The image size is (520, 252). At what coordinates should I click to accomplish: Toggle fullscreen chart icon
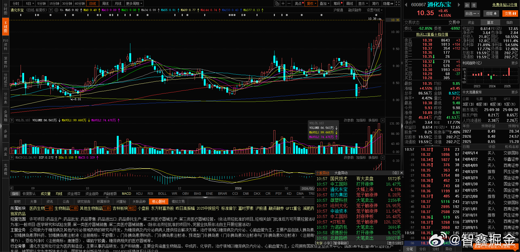[398, 4]
